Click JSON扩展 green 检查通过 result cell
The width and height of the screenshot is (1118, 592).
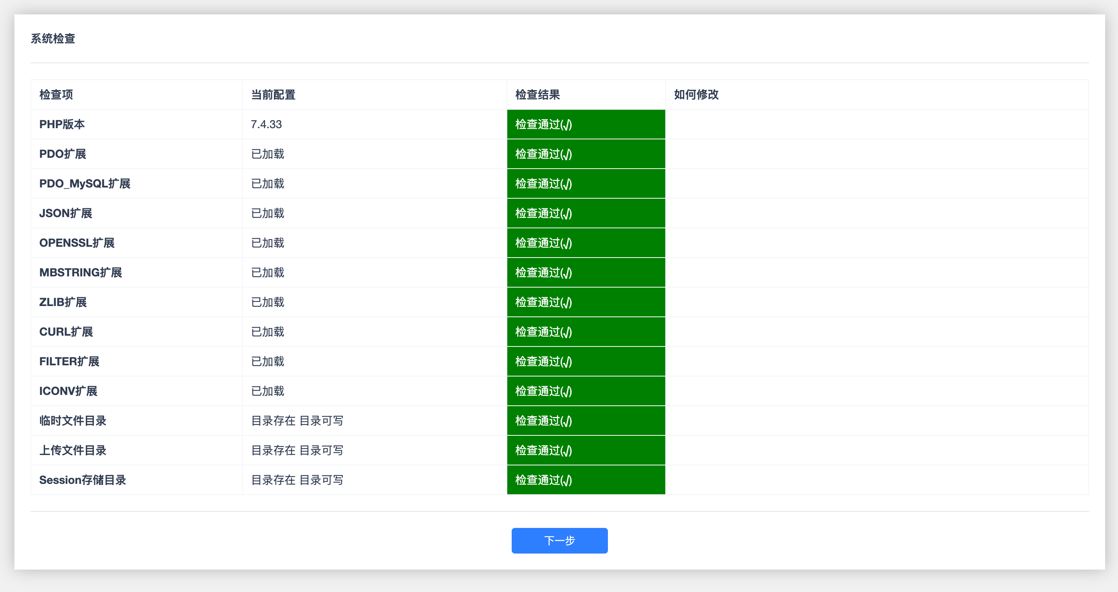tap(585, 213)
